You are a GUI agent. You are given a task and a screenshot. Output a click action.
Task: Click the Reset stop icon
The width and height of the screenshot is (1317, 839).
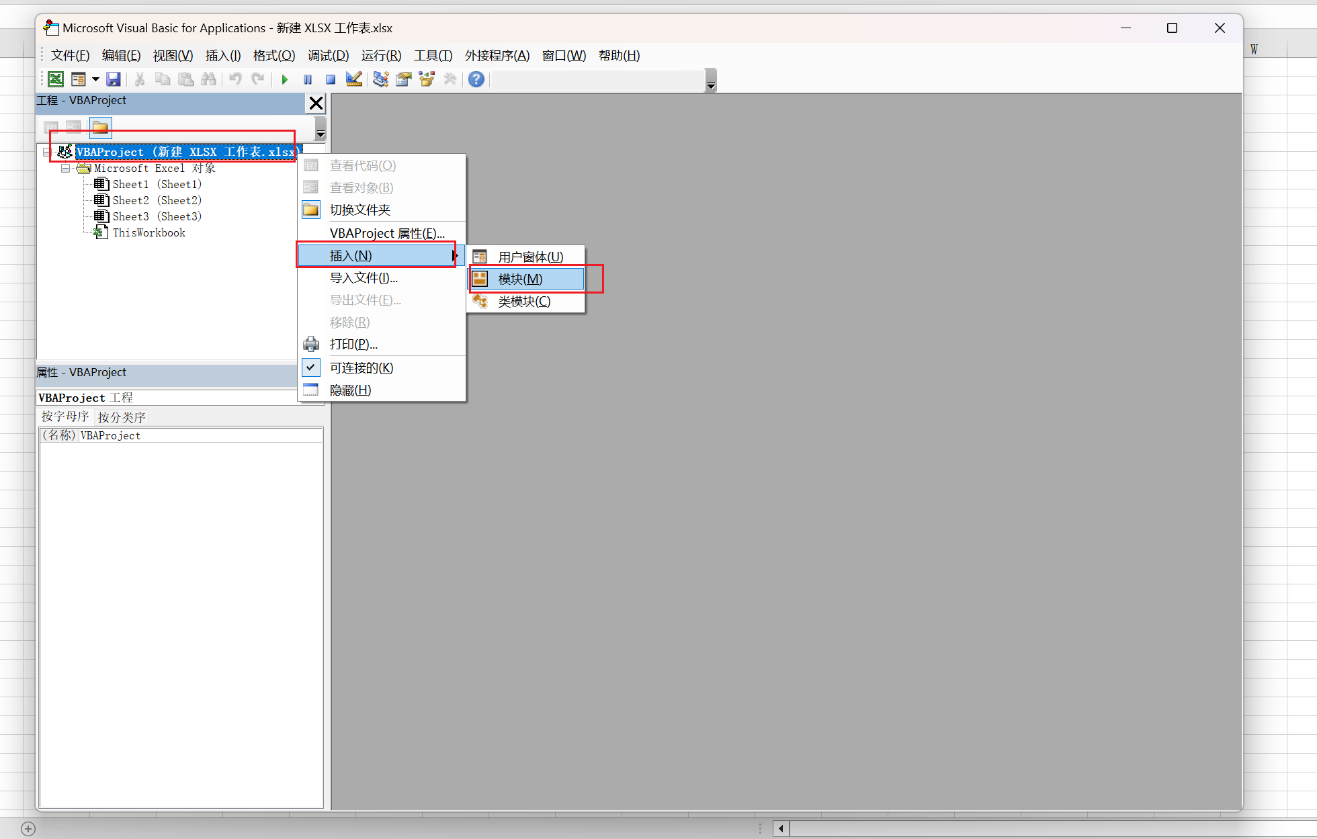point(331,79)
